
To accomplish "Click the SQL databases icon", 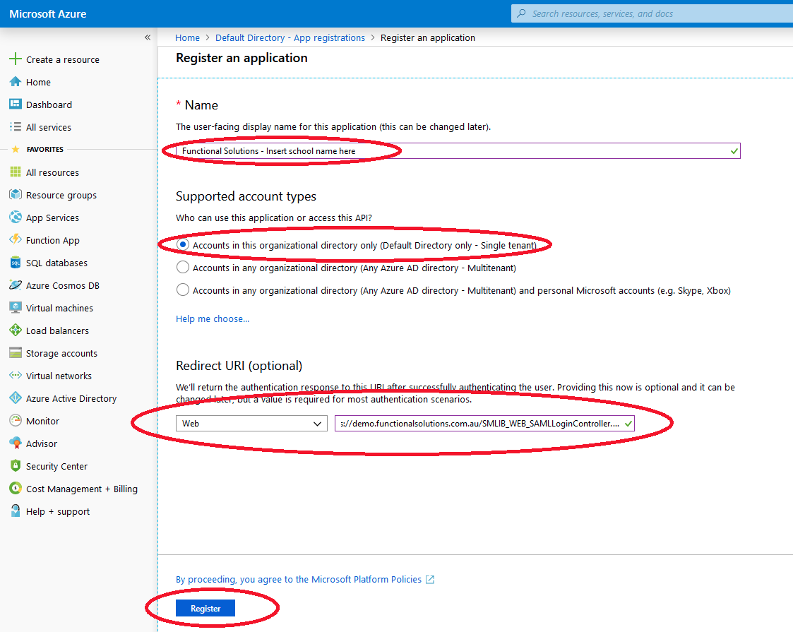I will (x=16, y=263).
